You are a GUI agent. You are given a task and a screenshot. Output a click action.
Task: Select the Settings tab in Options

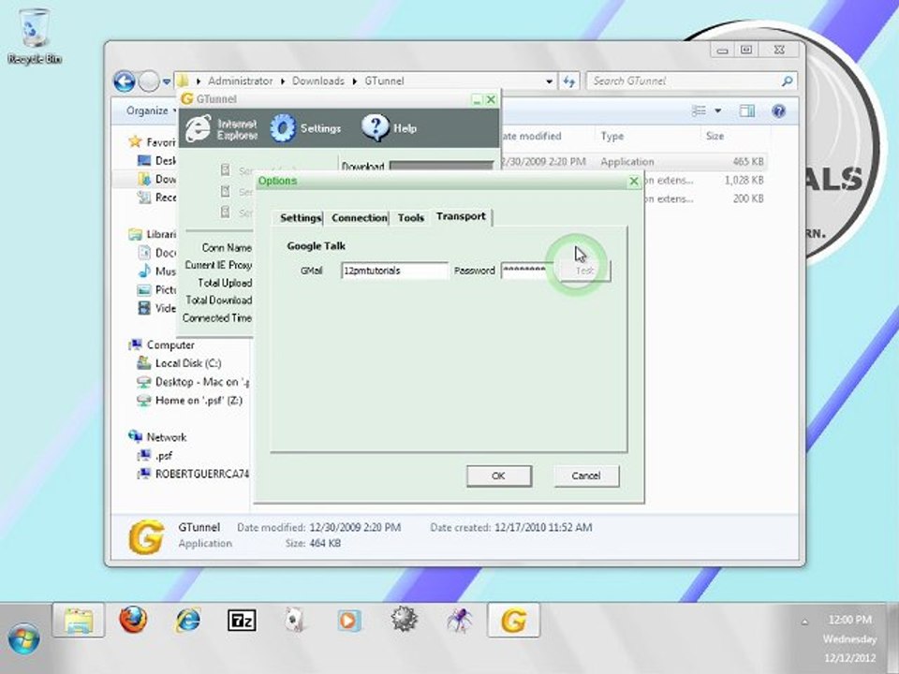click(x=300, y=218)
